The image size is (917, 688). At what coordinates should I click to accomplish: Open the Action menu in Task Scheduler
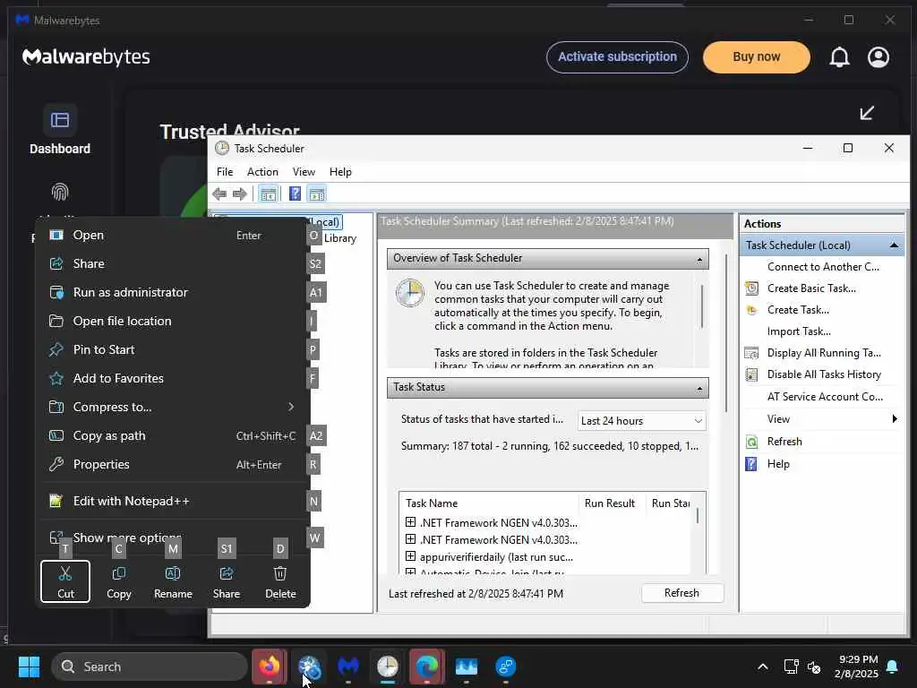(x=262, y=172)
